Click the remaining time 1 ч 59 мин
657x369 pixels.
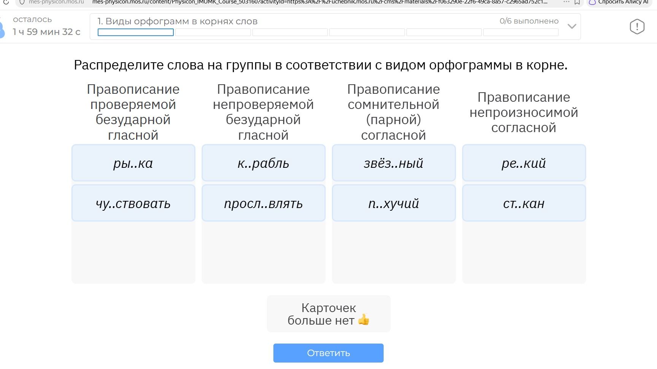click(x=46, y=32)
